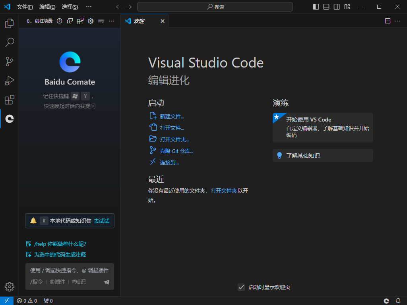Go forward with the right arrow
Viewport: 407px width, 305px height.
tap(129, 7)
